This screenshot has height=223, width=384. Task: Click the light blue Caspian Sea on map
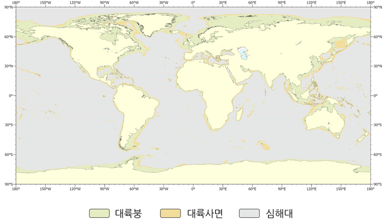pyautogui.click(x=243, y=53)
